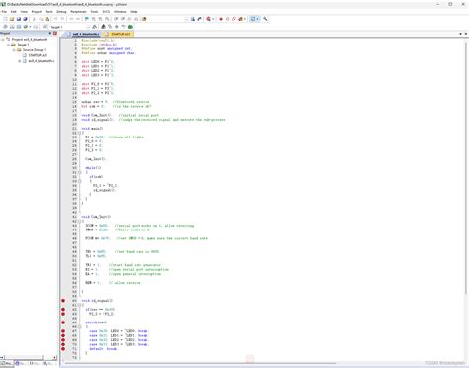Viewport: 469px width, 368px height.
Task: Open Options for Target wand icon
Action: (95, 27)
